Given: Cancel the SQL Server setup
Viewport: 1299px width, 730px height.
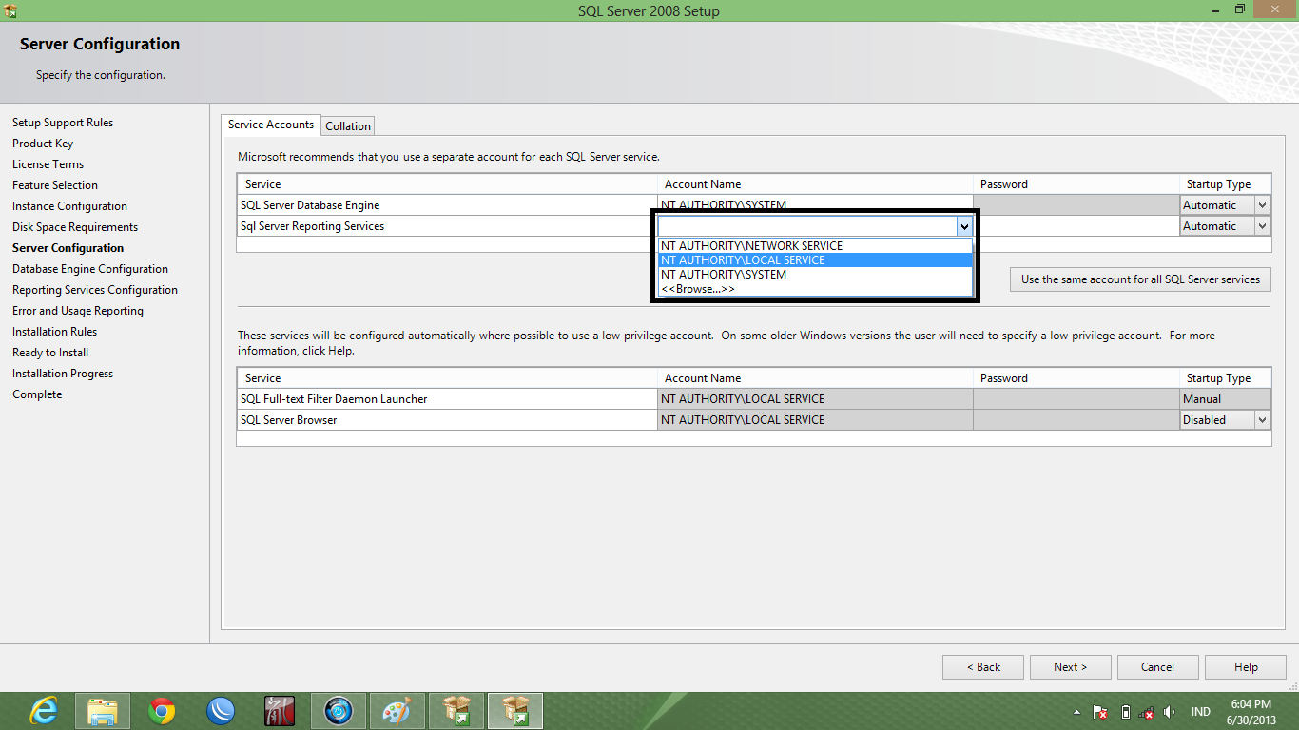Looking at the screenshot, I should pyautogui.click(x=1157, y=667).
